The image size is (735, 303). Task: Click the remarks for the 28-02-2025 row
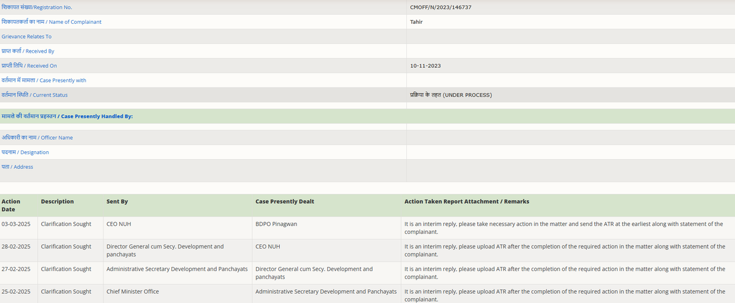click(x=566, y=250)
